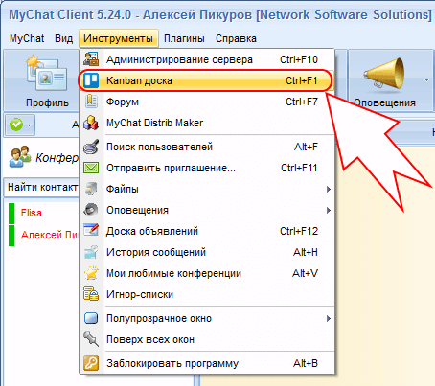Image resolution: width=435 pixels, height=386 pixels.
Task: Click the Конфер… conference header
Action: tap(57, 157)
